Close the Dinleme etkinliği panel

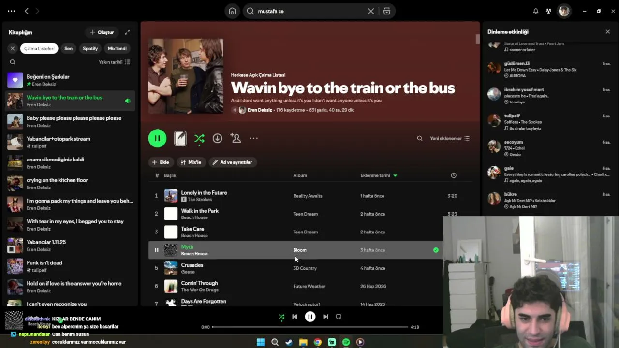click(x=608, y=32)
